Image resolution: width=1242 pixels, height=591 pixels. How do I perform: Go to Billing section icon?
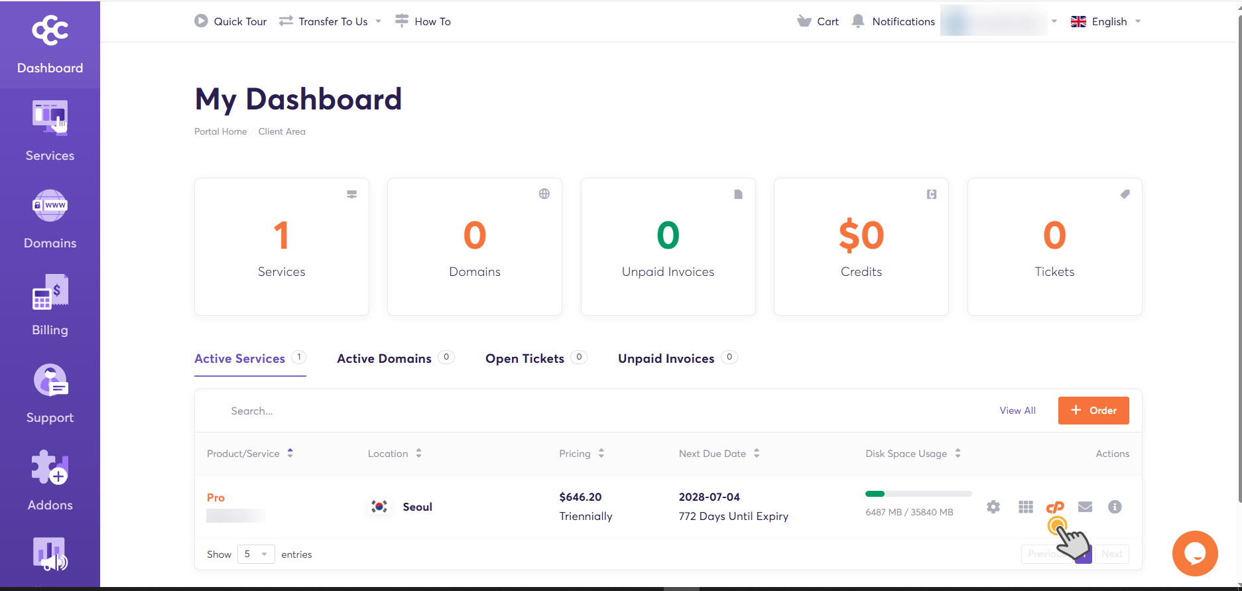(50, 292)
